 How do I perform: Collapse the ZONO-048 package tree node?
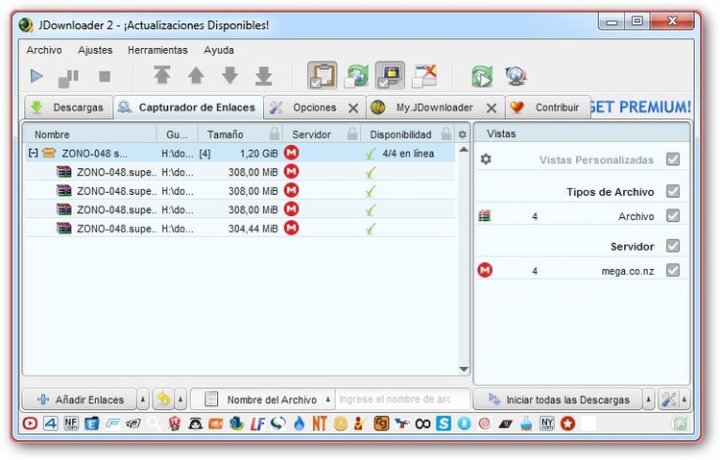tap(34, 153)
